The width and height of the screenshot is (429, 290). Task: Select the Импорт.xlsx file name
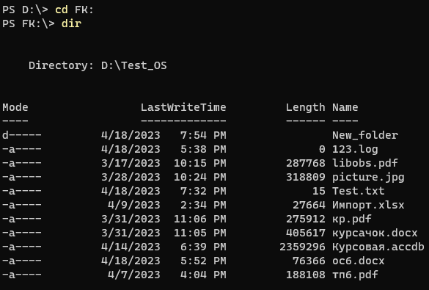368,205
